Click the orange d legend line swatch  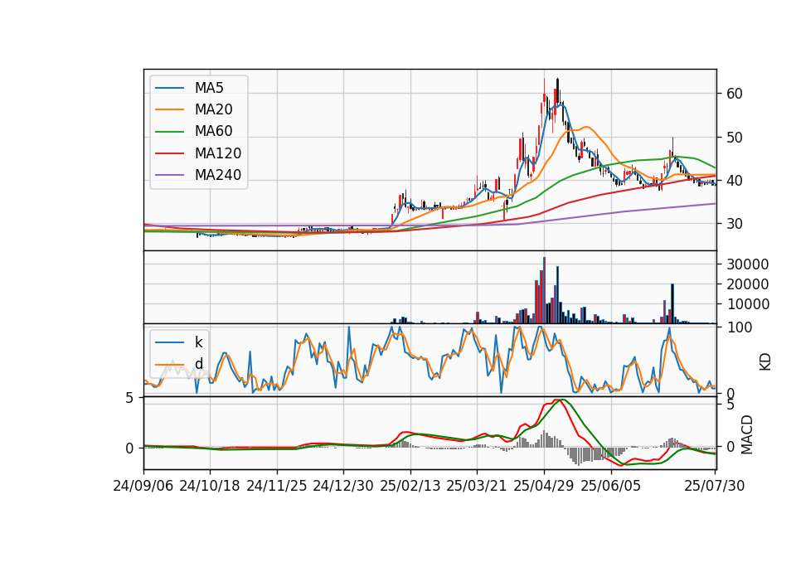pyautogui.click(x=169, y=365)
